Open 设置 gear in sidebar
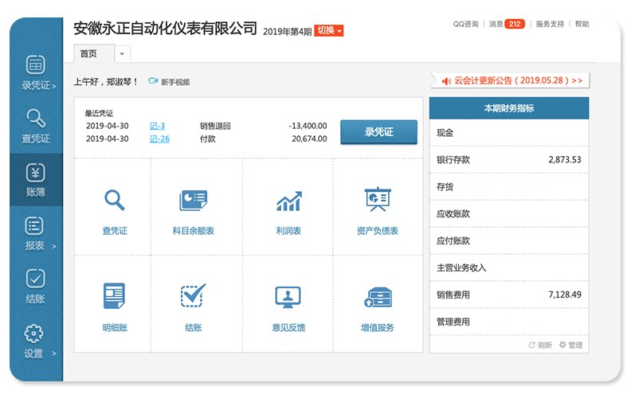 (33, 334)
